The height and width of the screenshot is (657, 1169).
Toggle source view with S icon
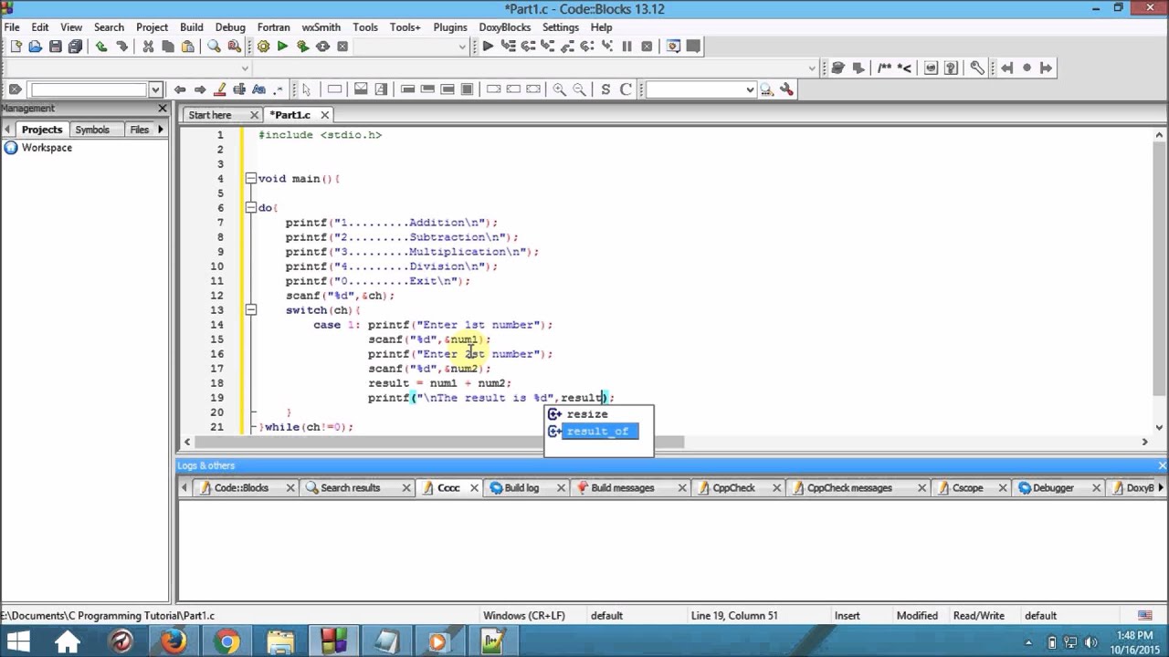606,89
